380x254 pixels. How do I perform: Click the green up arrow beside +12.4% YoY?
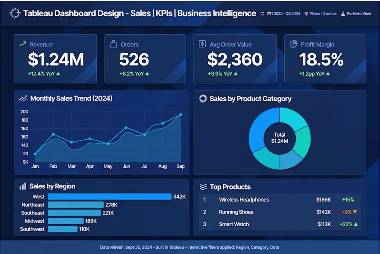(58, 74)
